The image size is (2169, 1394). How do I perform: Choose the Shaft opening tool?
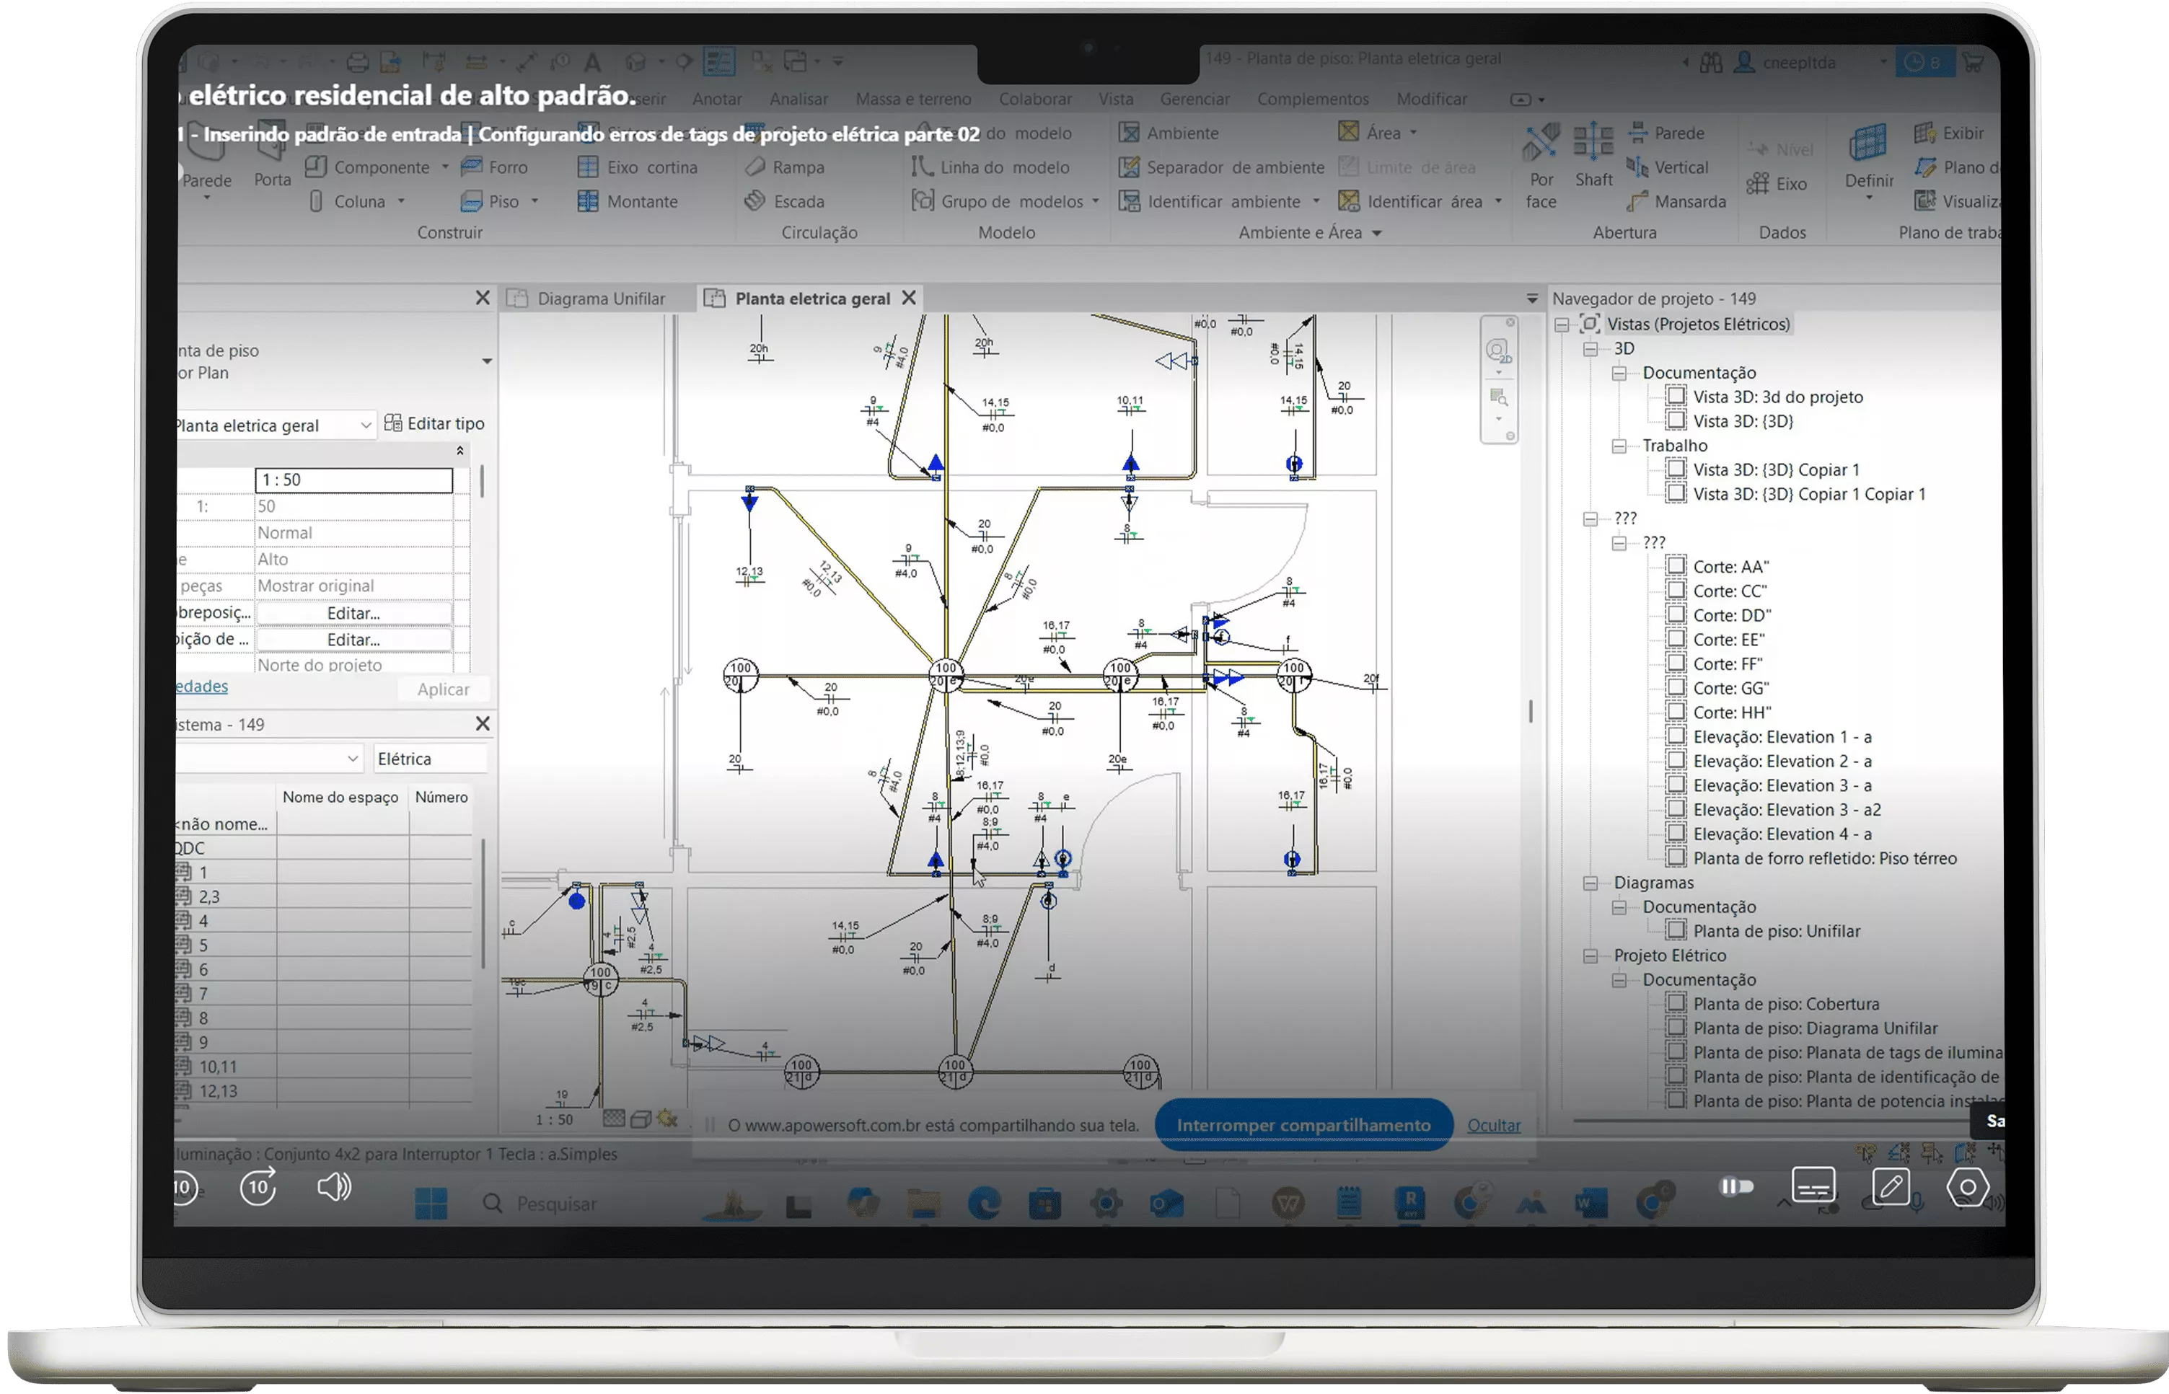[x=1593, y=156]
